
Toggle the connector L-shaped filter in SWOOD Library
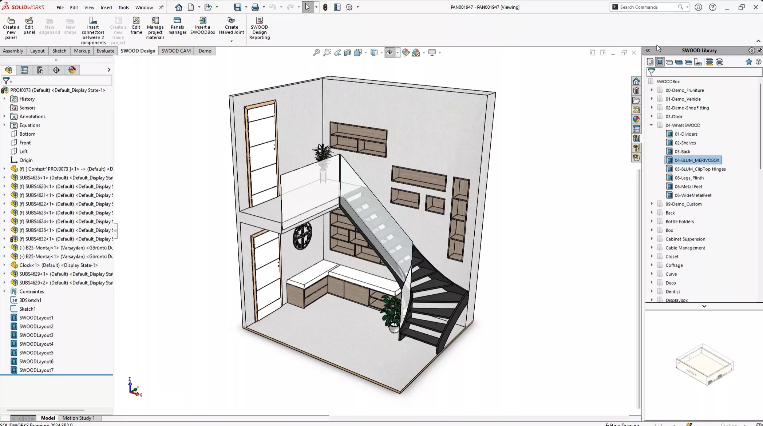(698, 62)
